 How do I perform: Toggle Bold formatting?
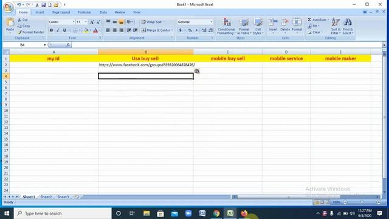pyautogui.click(x=51, y=30)
